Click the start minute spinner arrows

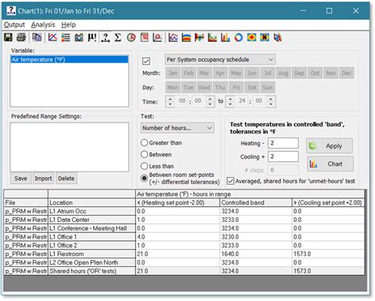tap(210, 101)
